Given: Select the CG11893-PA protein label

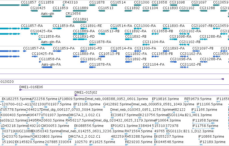Looking at the screenshot, I should (174, 48).
